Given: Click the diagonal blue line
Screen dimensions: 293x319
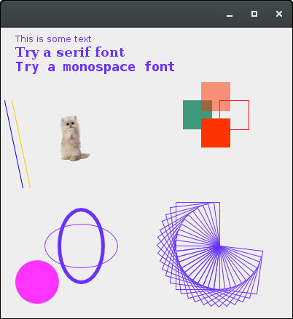Looking at the screenshot, I should [14, 144].
